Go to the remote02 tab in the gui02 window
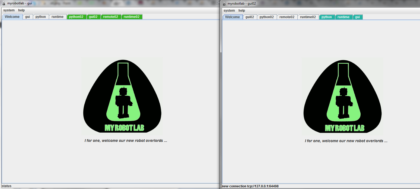 point(287,17)
